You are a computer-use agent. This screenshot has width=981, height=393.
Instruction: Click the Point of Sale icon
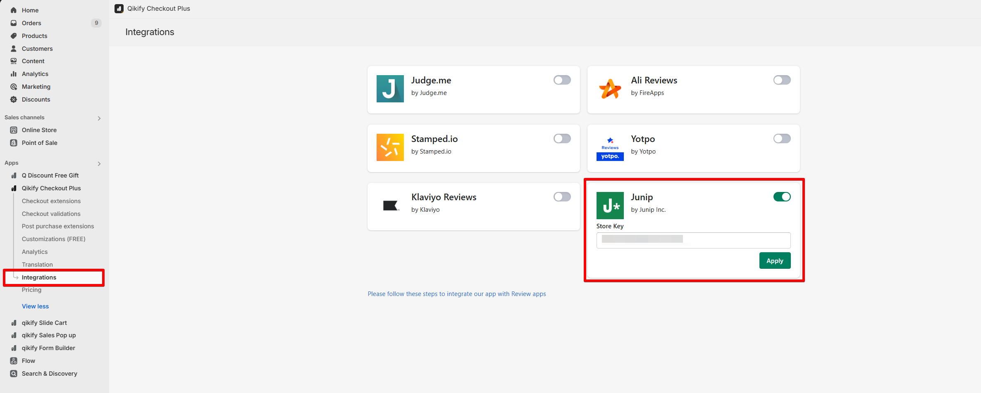(14, 143)
